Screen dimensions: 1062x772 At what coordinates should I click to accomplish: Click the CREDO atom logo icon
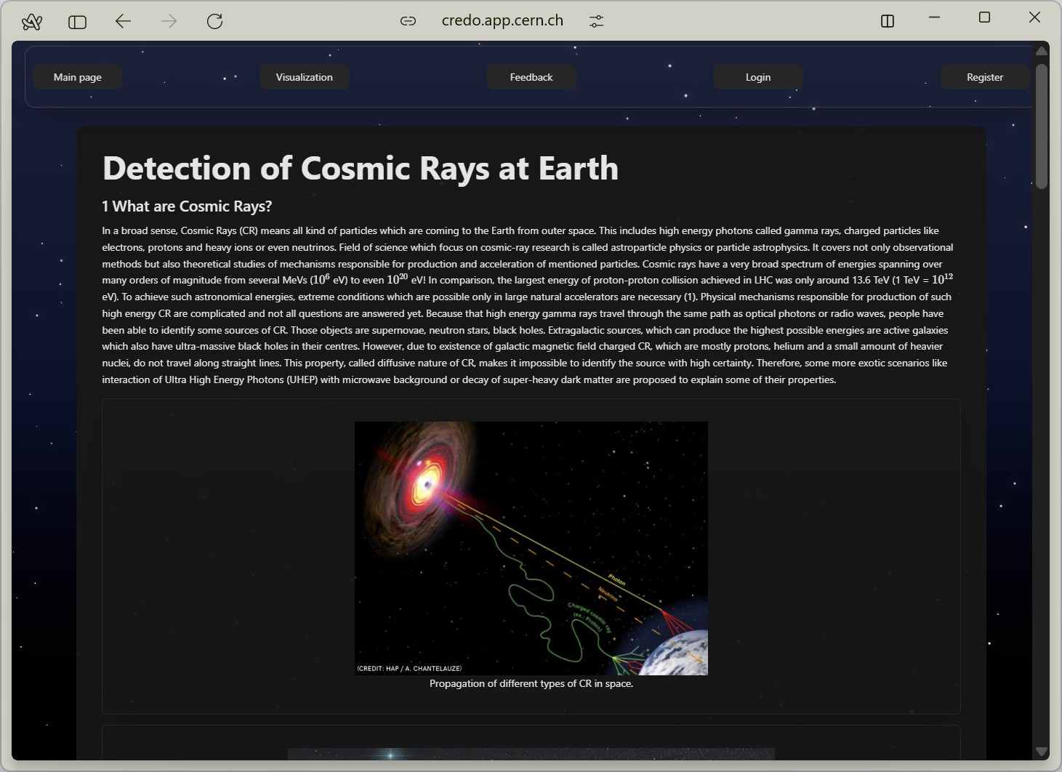click(x=31, y=21)
